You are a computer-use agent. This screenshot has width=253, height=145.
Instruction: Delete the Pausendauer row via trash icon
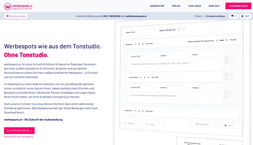click(x=227, y=75)
